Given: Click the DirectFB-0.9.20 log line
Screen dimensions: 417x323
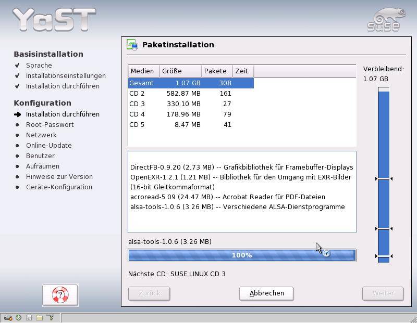Looking at the screenshot, I should tap(242, 167).
